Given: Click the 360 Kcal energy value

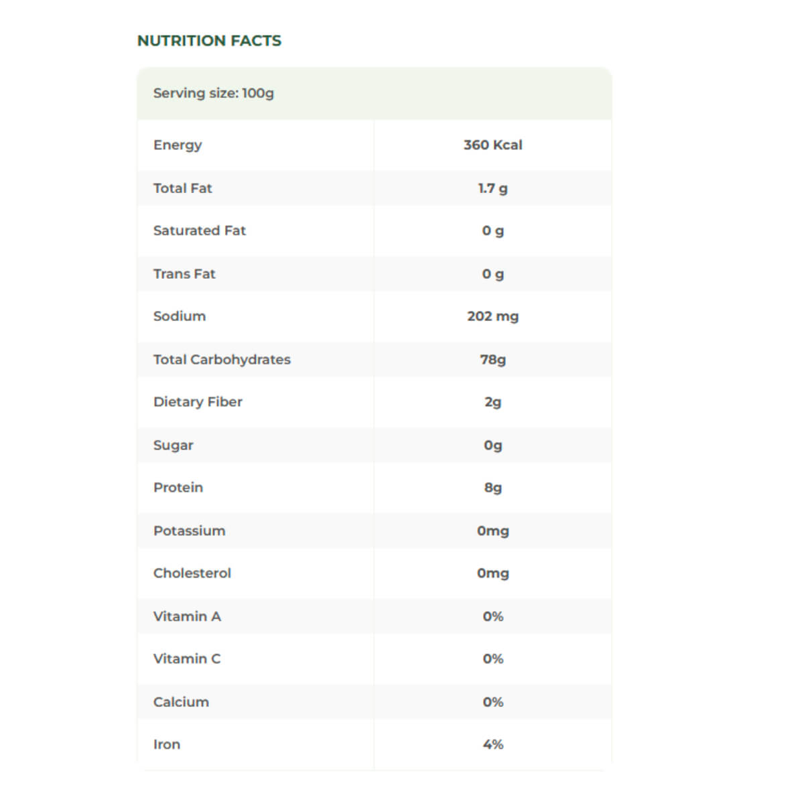Looking at the screenshot, I should pyautogui.click(x=492, y=145).
